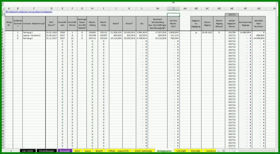This screenshot has height=154, width=280.
Task: Click the Zahl. Datum header cell
Action: [51, 23]
